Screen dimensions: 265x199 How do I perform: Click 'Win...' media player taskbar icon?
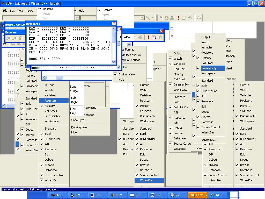pos(177,195)
